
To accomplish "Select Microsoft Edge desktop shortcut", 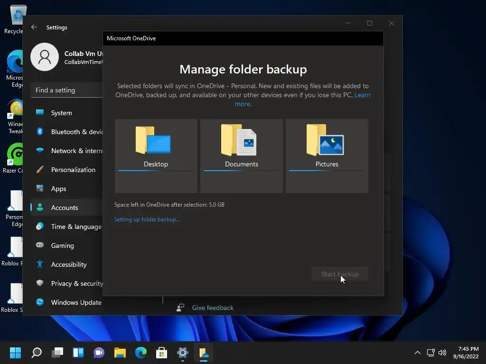I will [14, 69].
